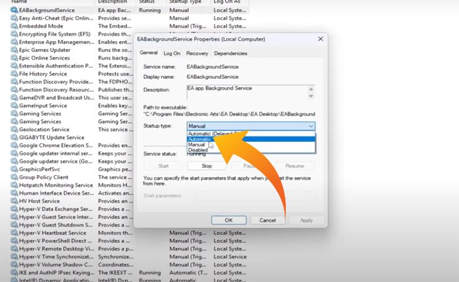Choose Manual in the startup type list
Screen dimensions: 459x282
(x=251, y=145)
